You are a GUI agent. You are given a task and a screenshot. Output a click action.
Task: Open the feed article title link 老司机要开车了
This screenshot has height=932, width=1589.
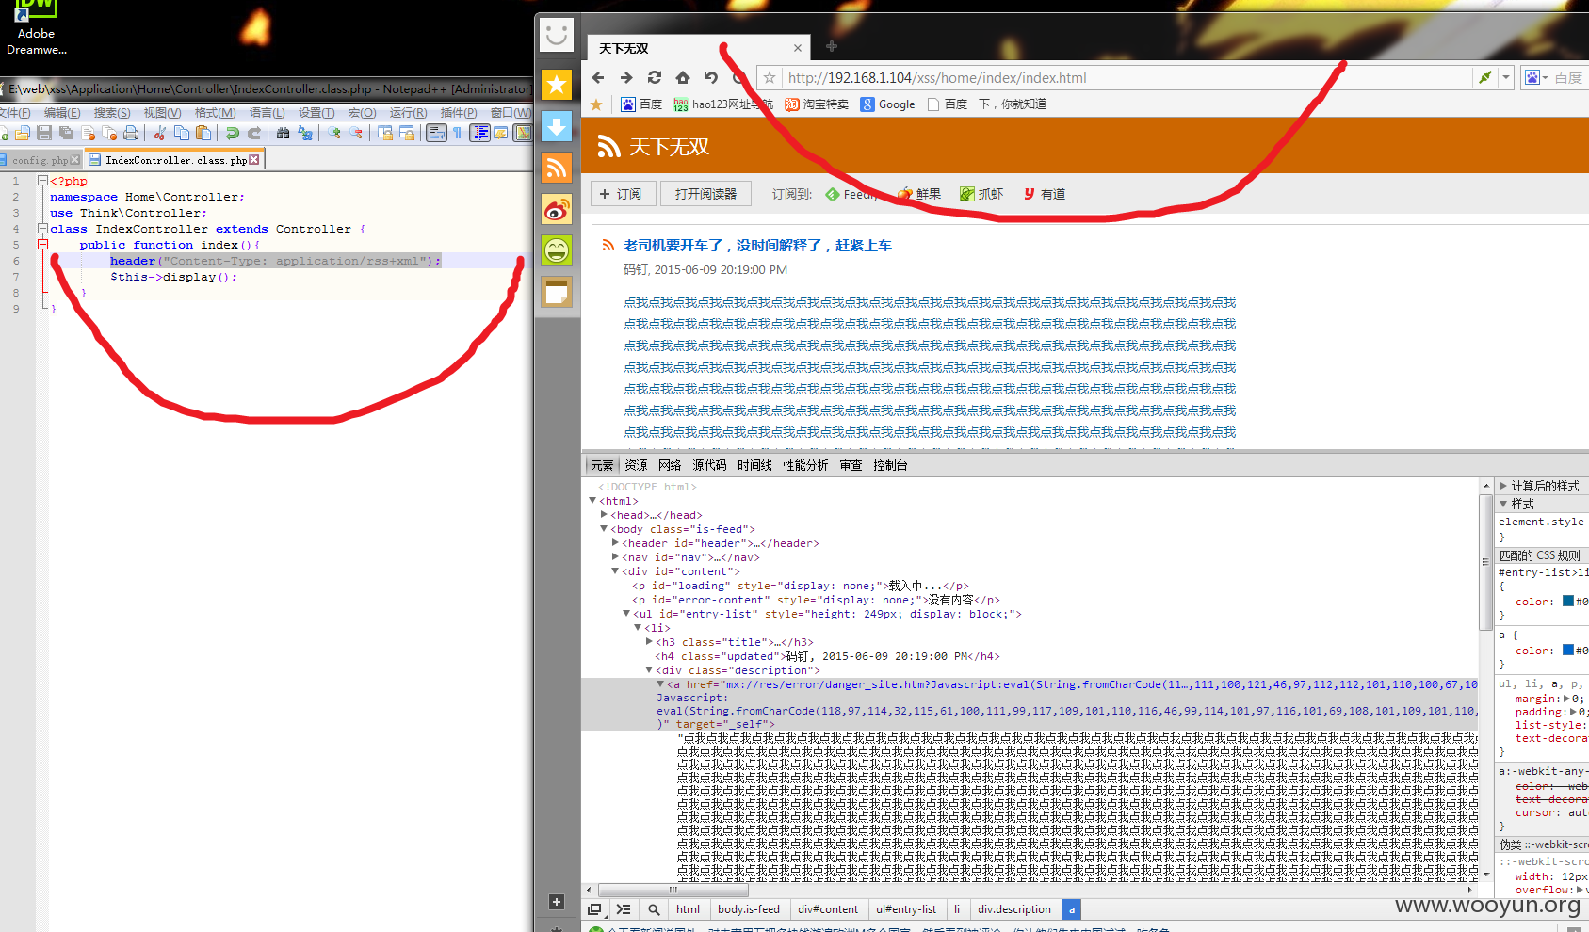pyautogui.click(x=757, y=245)
